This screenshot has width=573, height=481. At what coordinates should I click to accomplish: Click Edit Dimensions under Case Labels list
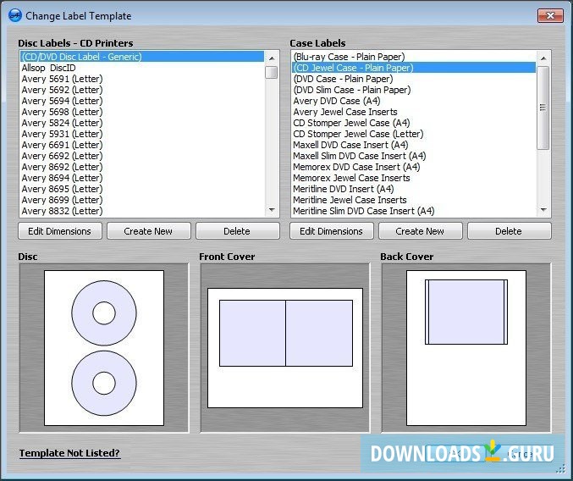coord(332,231)
